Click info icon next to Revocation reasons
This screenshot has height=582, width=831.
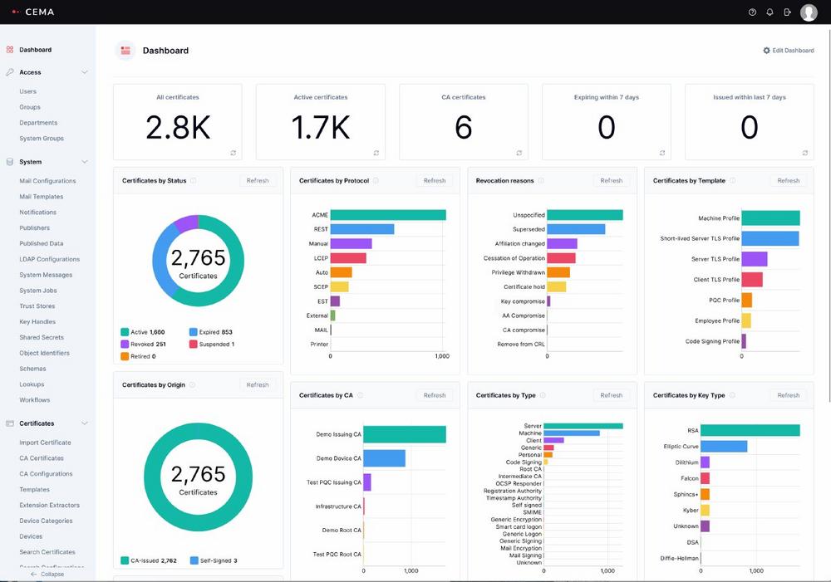[x=541, y=181]
